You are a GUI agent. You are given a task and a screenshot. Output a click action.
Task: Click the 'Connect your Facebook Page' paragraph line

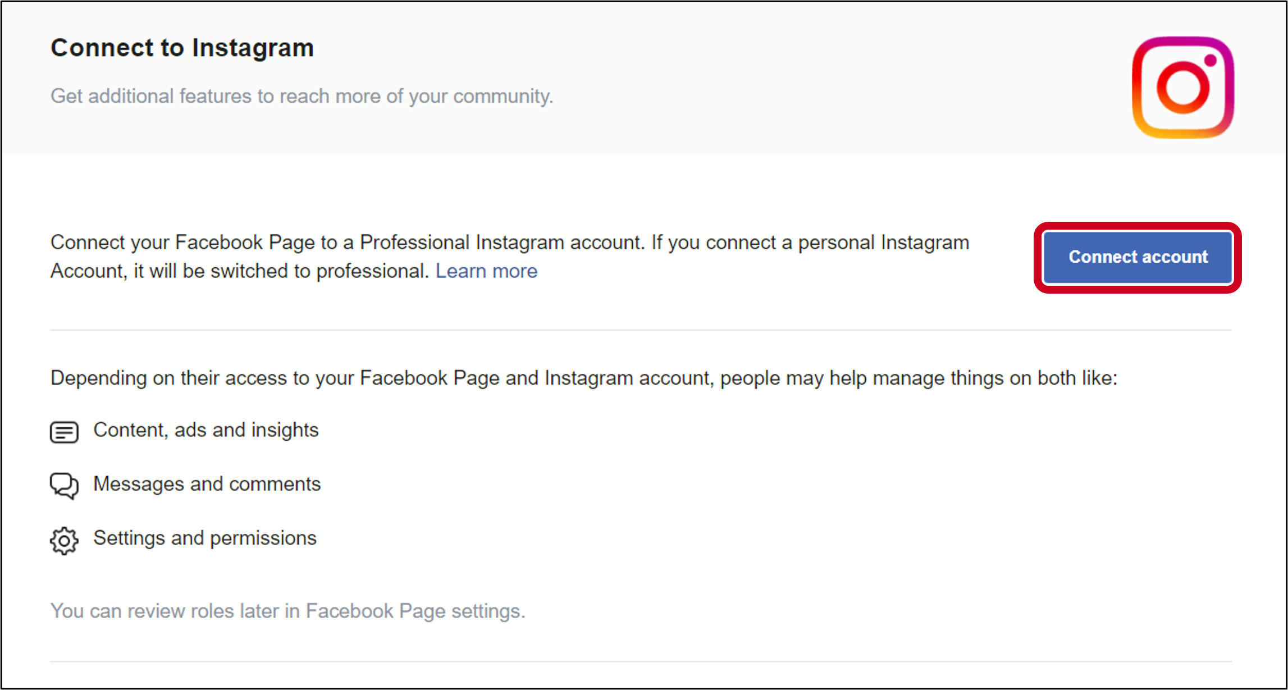[x=510, y=243]
